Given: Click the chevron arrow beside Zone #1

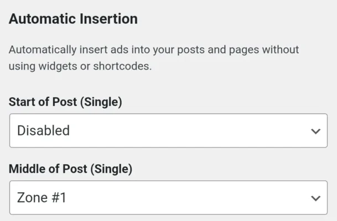Looking at the screenshot, I should pos(315,198).
